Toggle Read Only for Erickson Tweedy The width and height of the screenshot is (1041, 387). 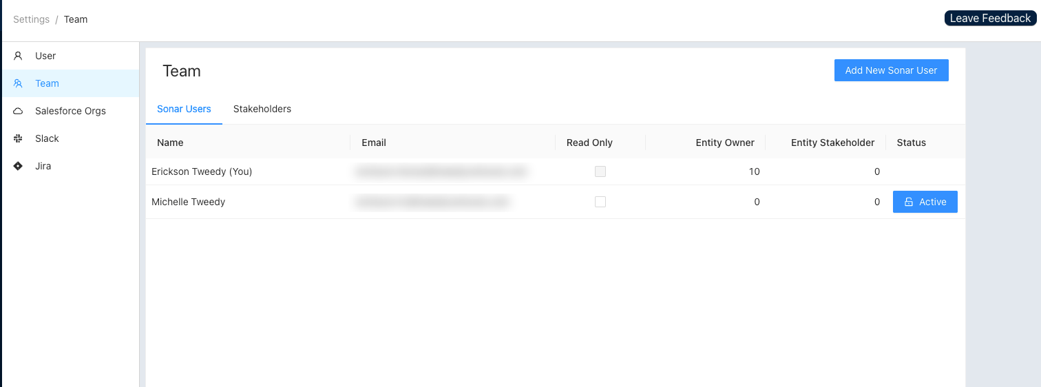600,171
